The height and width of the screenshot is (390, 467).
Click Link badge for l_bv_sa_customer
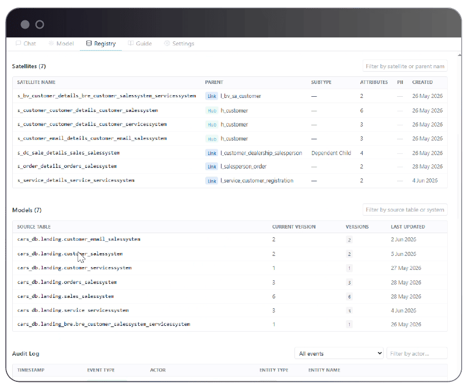coord(212,96)
